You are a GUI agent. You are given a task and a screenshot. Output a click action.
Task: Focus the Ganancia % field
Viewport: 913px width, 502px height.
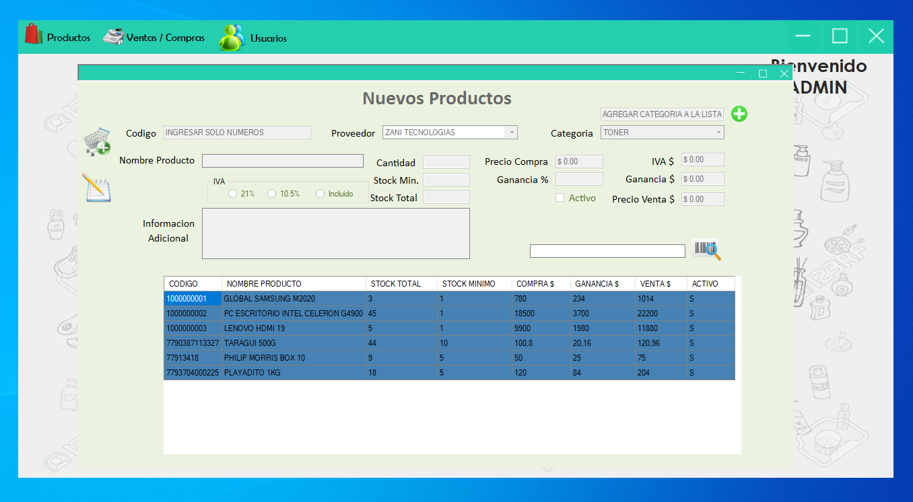coord(579,179)
